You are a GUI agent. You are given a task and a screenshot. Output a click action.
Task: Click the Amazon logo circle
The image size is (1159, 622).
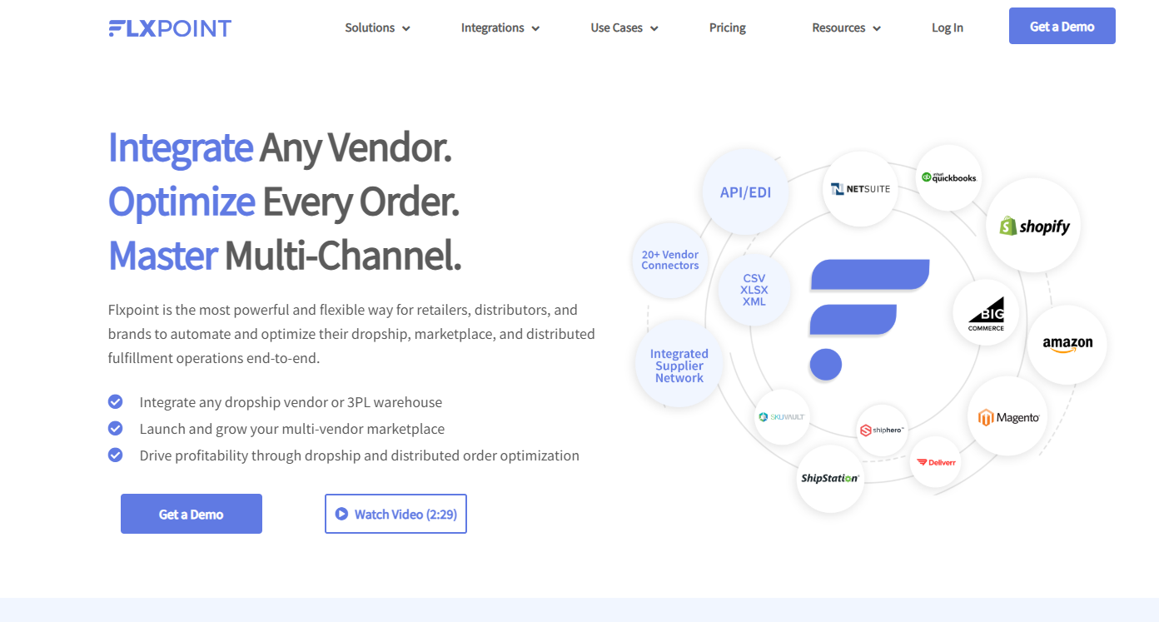point(1067,344)
